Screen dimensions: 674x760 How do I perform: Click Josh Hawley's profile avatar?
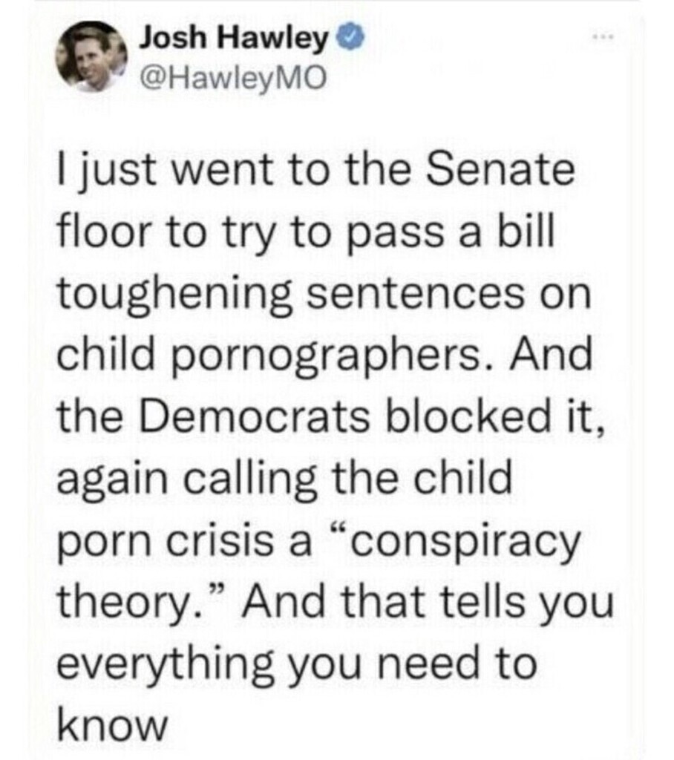coord(94,56)
